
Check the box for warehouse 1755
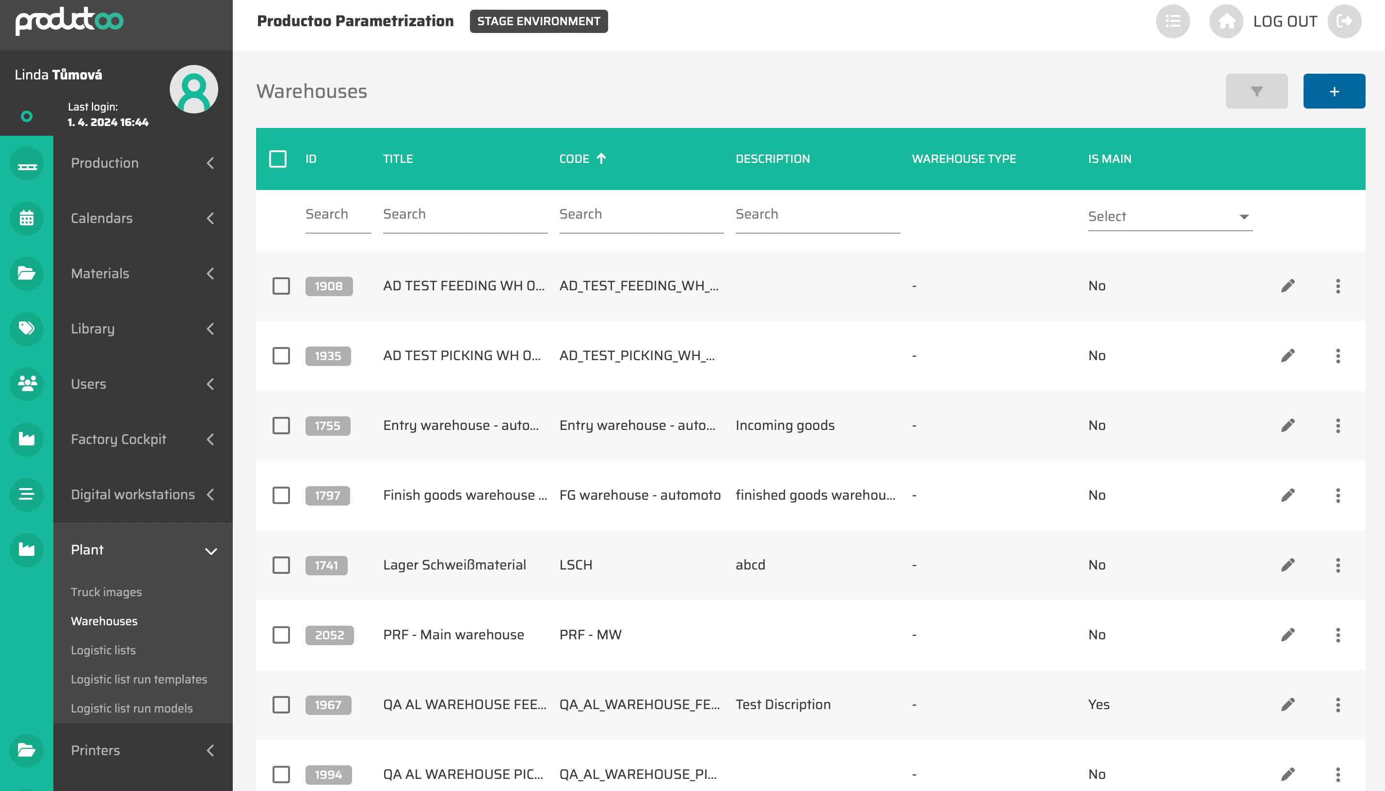click(x=281, y=426)
